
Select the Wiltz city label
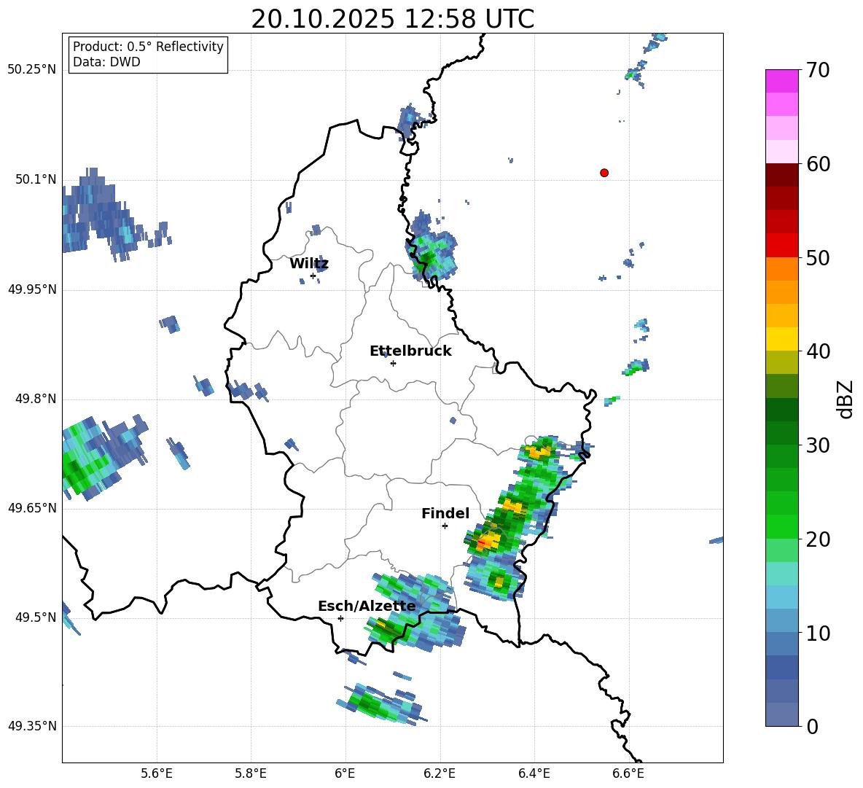click(x=309, y=264)
